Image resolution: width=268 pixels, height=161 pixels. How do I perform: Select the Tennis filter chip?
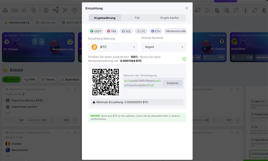[48, 80]
